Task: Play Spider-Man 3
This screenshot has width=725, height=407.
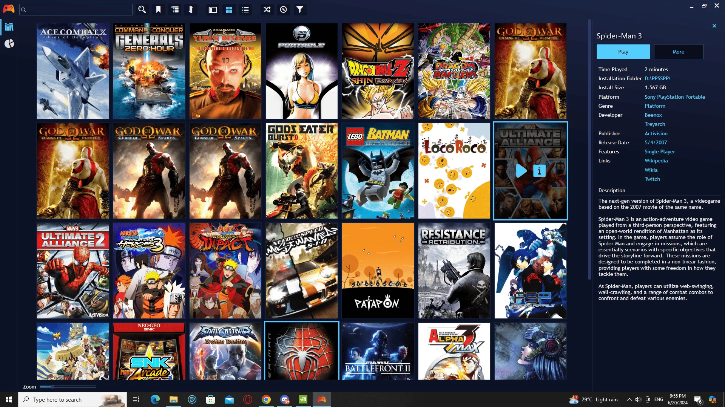Action: [x=623, y=52]
